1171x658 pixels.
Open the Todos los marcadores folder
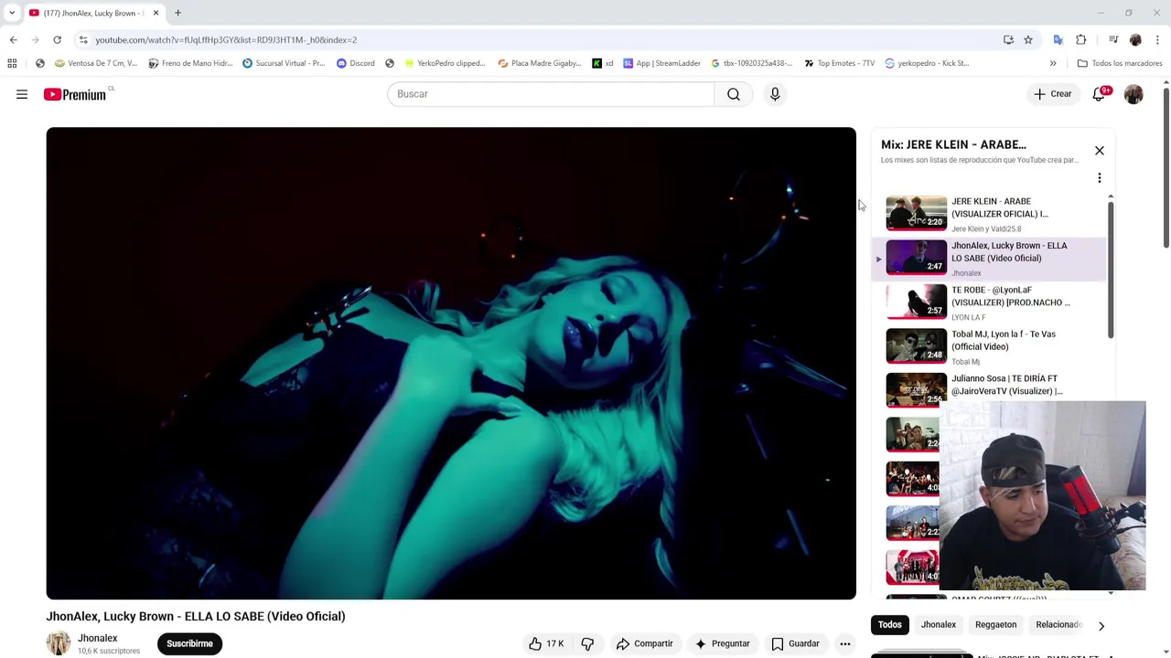[x=1120, y=63]
